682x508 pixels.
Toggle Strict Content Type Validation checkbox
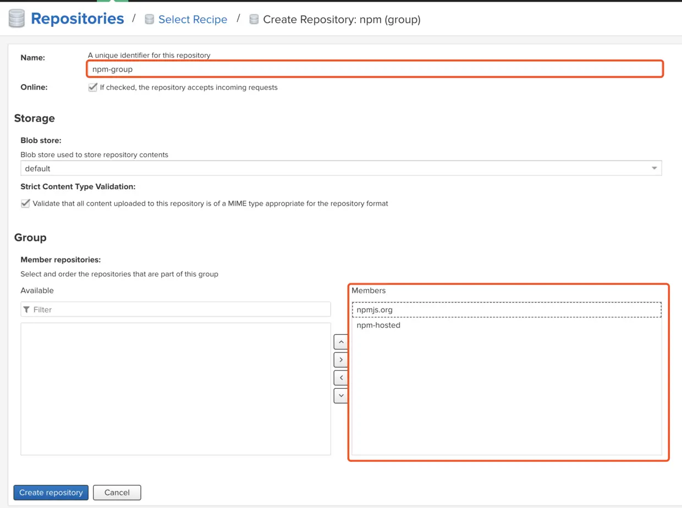pos(25,203)
